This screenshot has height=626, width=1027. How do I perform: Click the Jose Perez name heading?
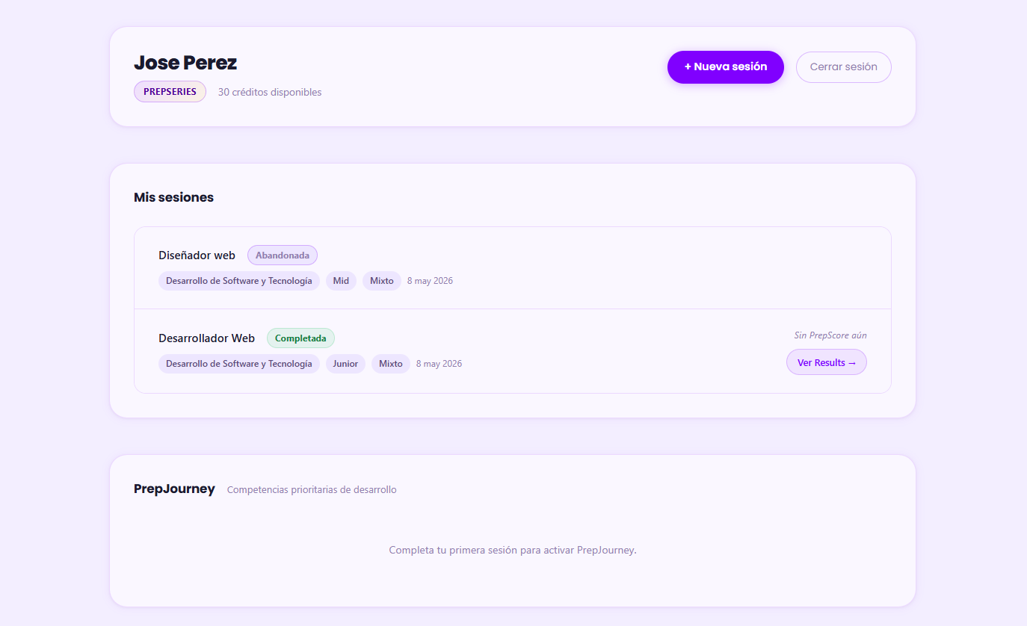185,63
